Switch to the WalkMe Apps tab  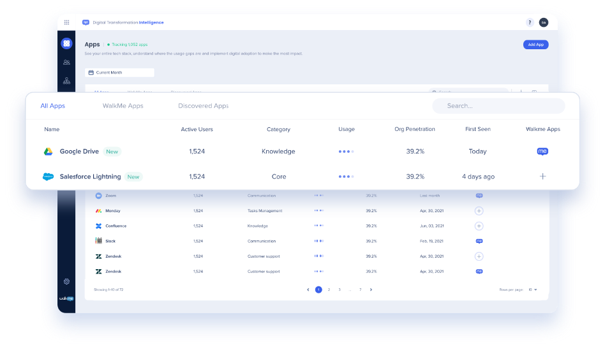click(x=123, y=106)
